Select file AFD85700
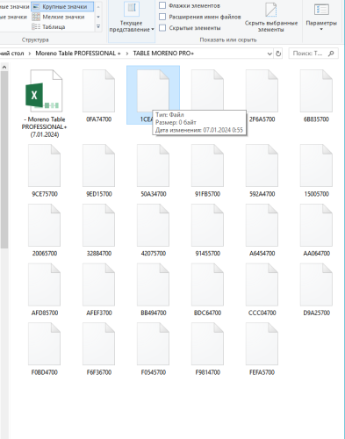This screenshot has width=345, height=439. pyautogui.click(x=45, y=290)
